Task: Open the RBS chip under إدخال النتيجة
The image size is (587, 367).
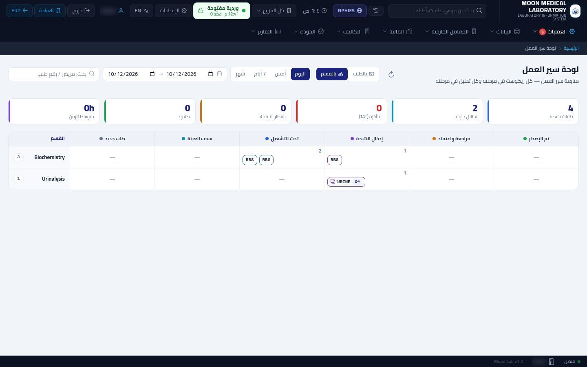Action: (335, 160)
